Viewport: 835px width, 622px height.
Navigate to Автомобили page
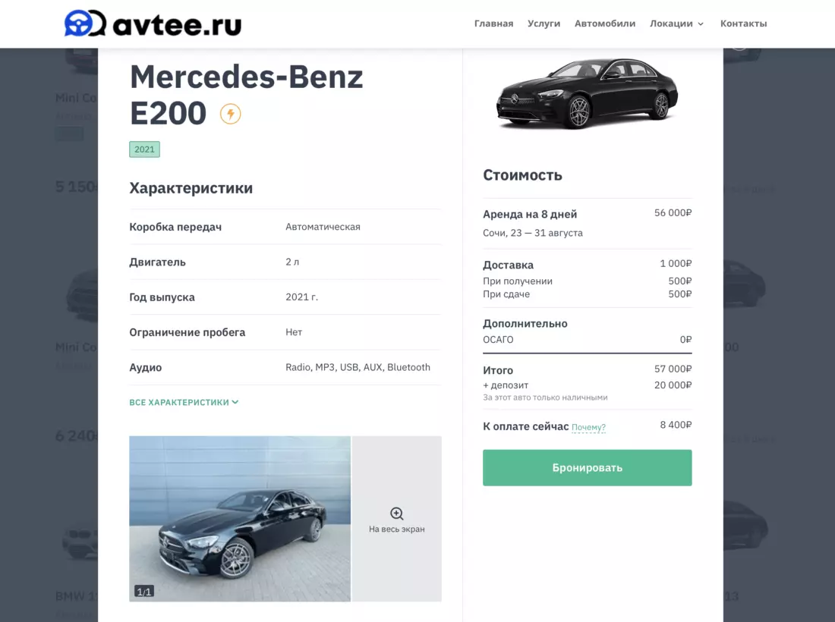(x=604, y=24)
